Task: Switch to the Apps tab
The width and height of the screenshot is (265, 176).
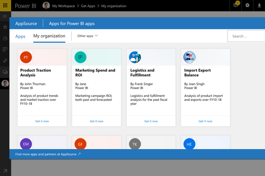Action: pos(20,37)
